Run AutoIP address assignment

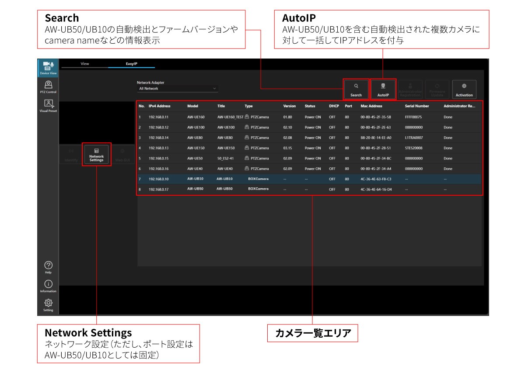pos(383,90)
